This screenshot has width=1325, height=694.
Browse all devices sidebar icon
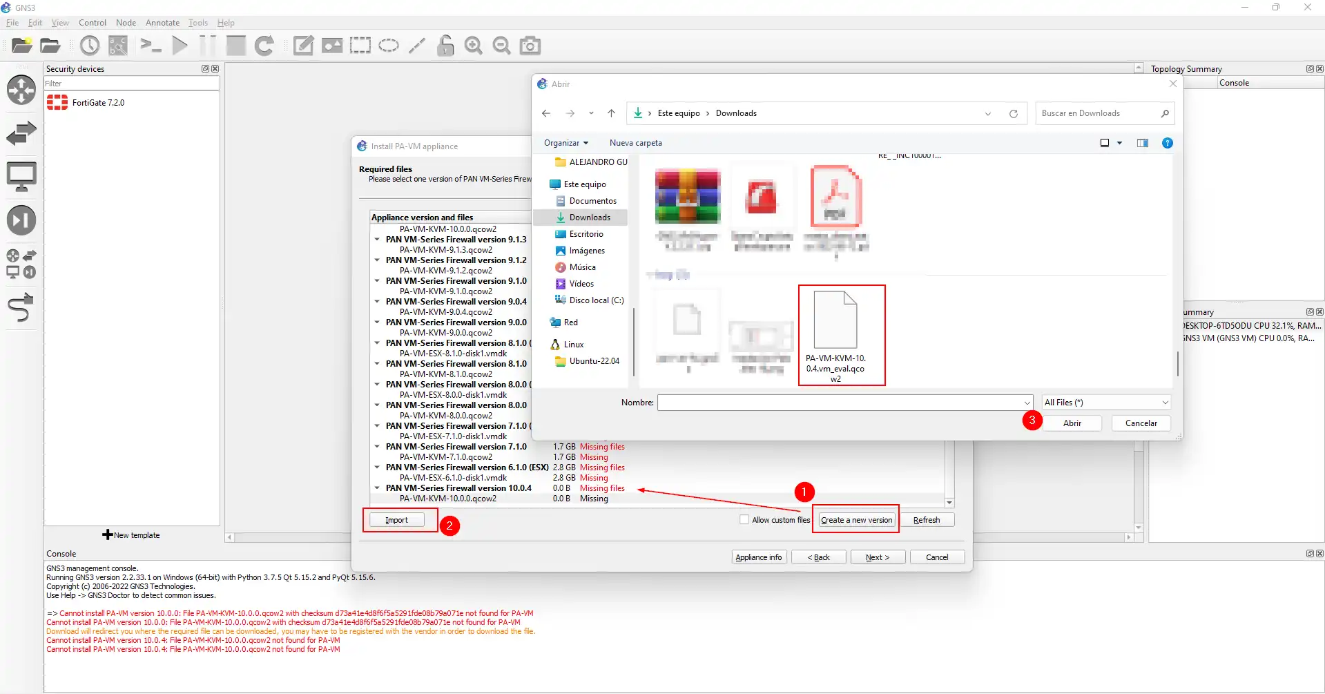(x=21, y=264)
